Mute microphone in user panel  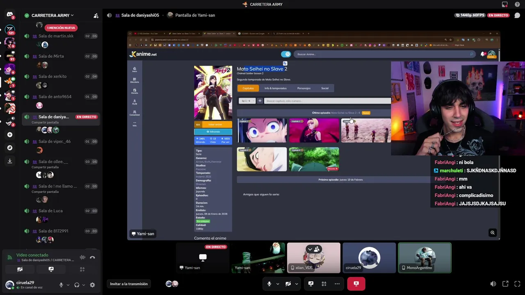pyautogui.click(x=61, y=285)
